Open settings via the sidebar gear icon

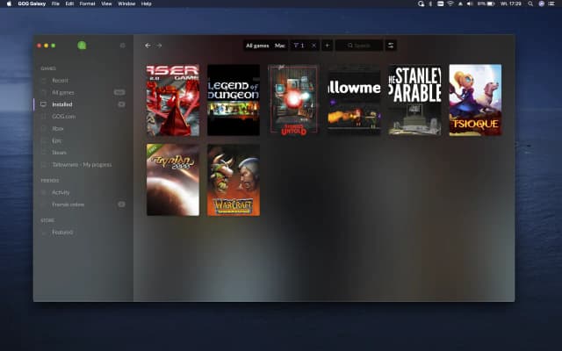tap(122, 45)
